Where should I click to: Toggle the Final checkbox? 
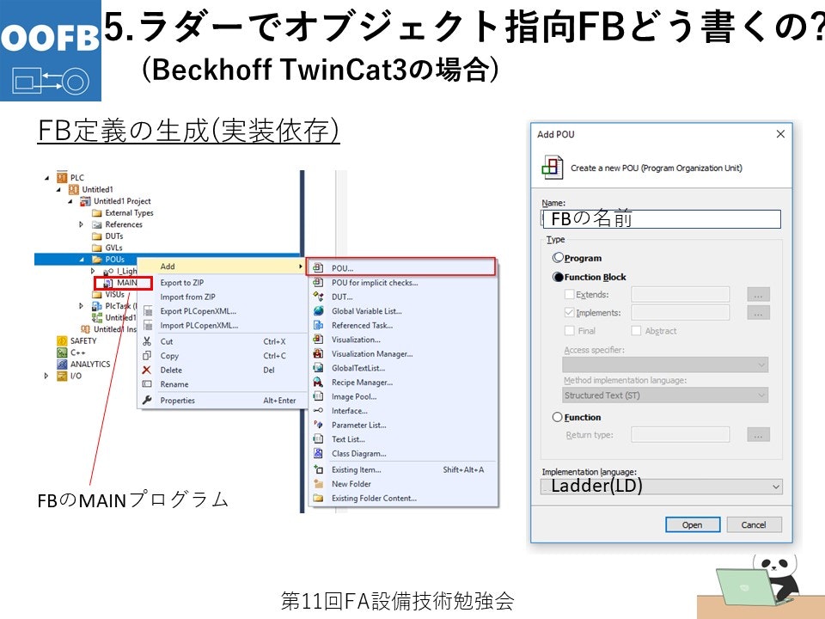[569, 330]
